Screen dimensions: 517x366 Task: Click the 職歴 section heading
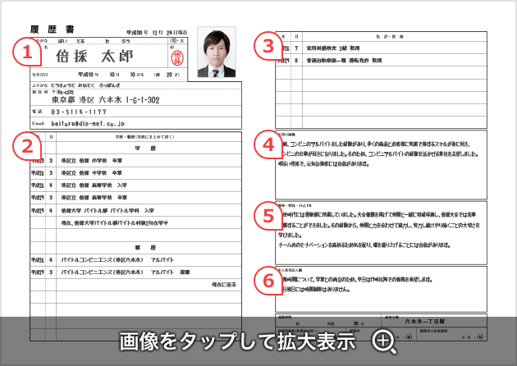pyautogui.click(x=136, y=247)
